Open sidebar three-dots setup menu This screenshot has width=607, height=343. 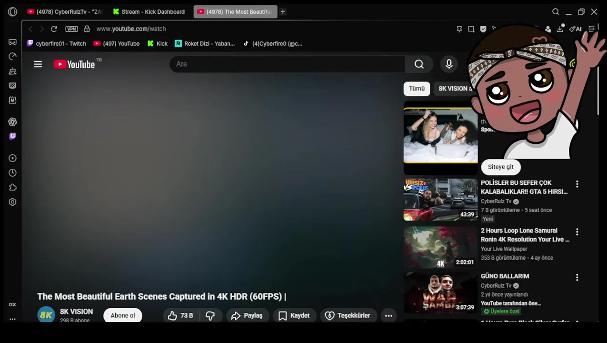(x=12, y=319)
